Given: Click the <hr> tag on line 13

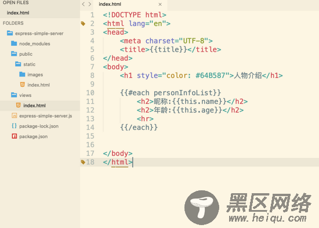Looking at the screenshot, I should (x=145, y=119).
